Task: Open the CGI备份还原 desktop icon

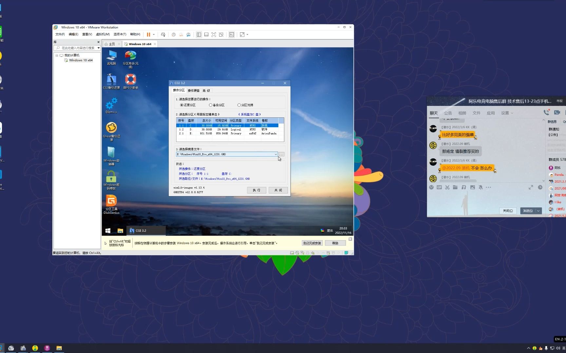Action: [111, 81]
